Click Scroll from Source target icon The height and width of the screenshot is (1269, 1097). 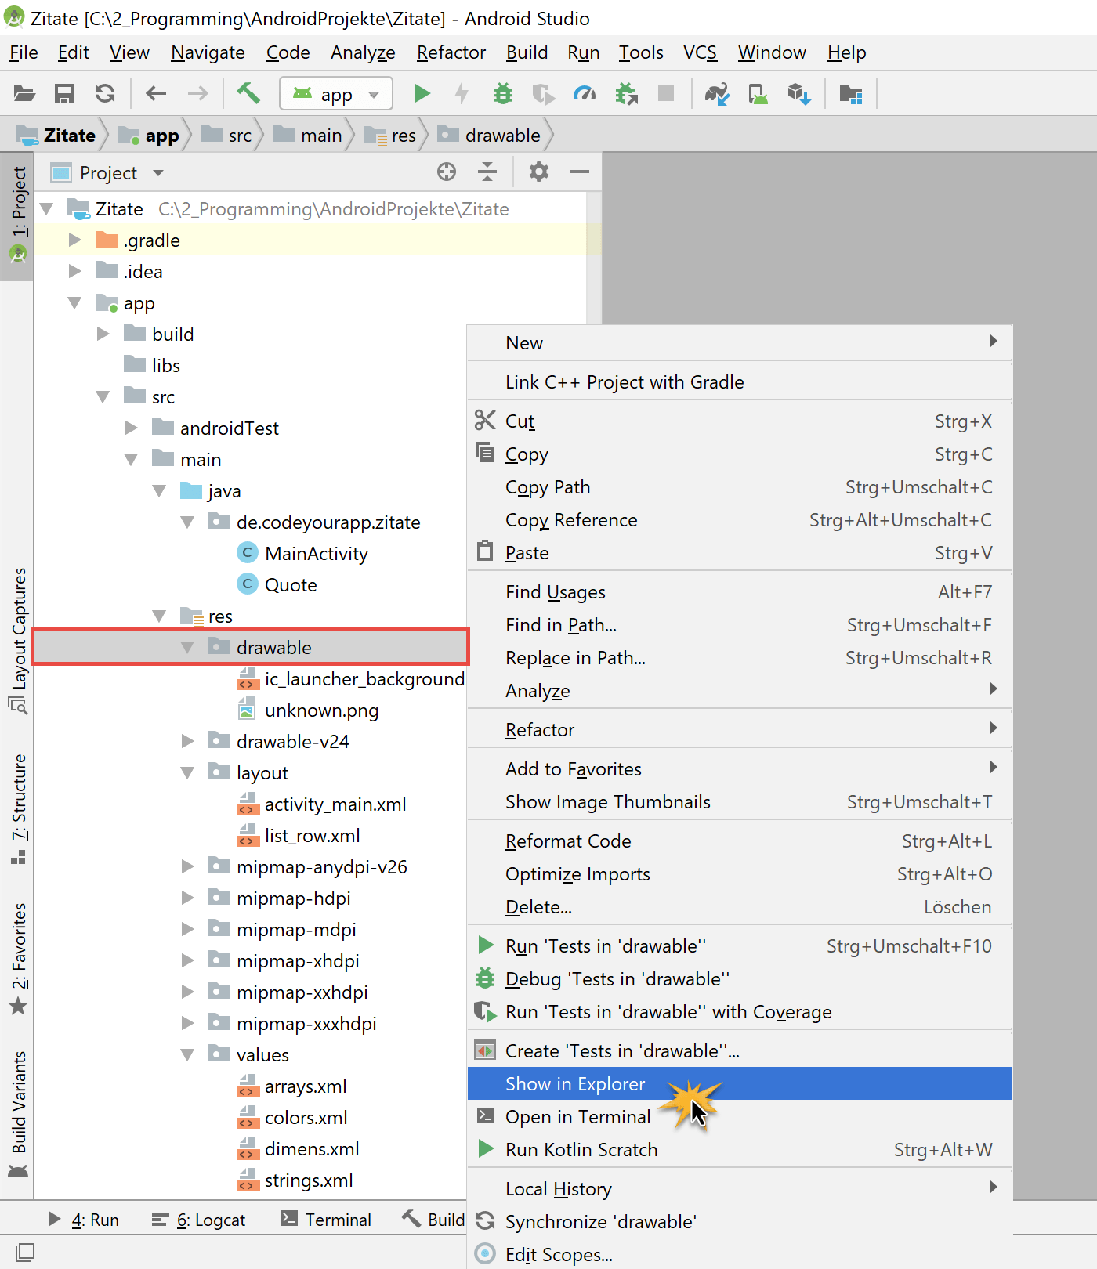pos(447,172)
